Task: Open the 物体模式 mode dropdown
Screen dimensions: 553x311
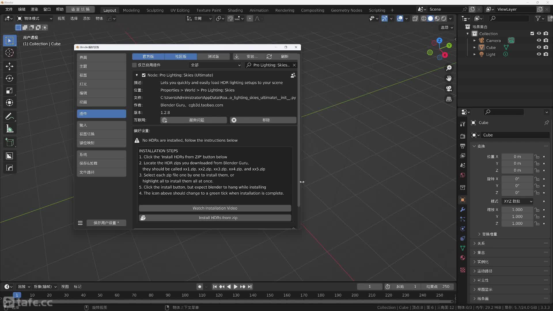Action: coord(35,18)
